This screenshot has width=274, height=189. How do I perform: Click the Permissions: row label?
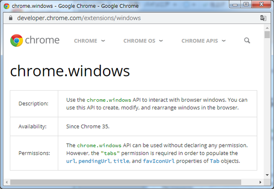click(34, 153)
